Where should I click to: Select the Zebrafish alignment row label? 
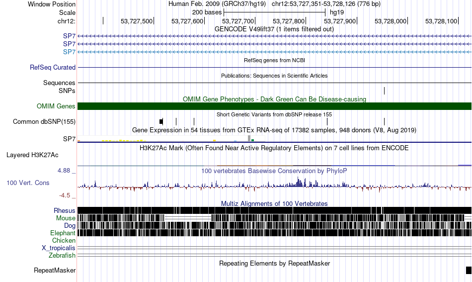point(62,255)
